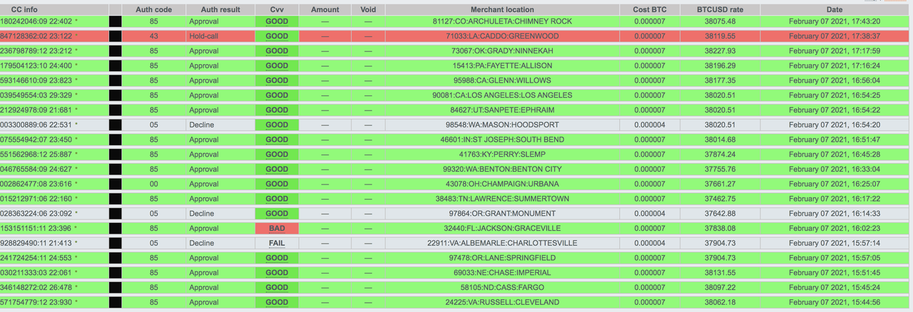This screenshot has height=312, width=913.
Task: Click BTCUSD rate 38119.55
Action: (720, 36)
